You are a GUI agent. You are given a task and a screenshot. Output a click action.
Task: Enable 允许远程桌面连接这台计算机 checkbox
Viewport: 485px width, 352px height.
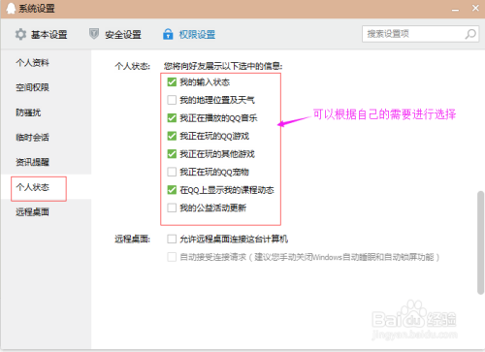(x=172, y=239)
